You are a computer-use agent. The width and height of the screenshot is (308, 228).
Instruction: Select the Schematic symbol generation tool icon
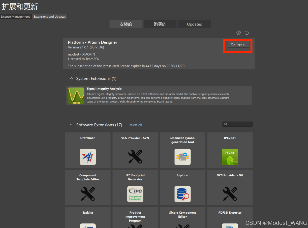point(182,157)
